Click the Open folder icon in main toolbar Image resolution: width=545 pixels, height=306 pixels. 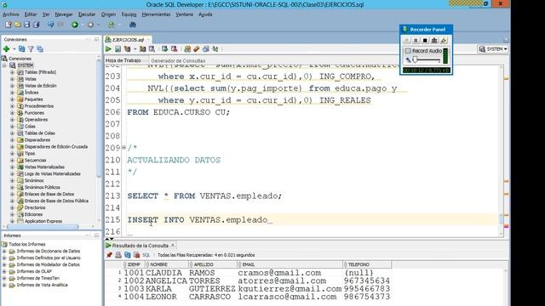point(17,25)
